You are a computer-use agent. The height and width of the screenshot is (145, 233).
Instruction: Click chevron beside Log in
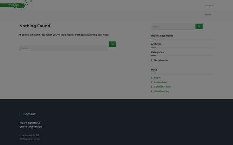click(152, 78)
